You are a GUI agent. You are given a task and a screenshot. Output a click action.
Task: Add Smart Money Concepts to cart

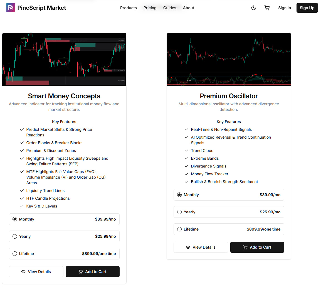point(93,272)
